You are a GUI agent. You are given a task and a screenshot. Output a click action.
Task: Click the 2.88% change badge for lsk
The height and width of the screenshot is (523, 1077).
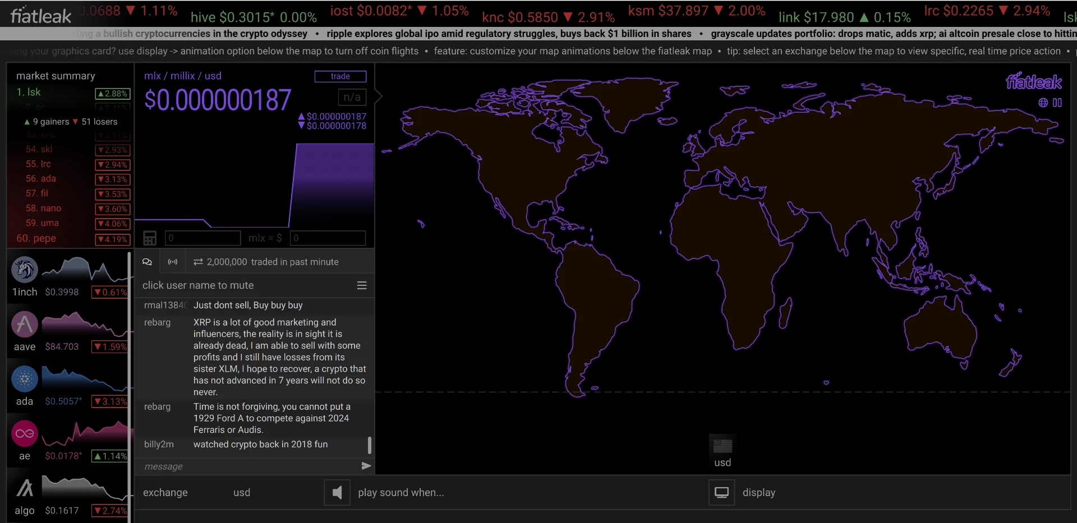pyautogui.click(x=113, y=94)
